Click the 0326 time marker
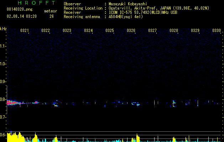The height and width of the screenshot is (142, 224). (x=131, y=31)
